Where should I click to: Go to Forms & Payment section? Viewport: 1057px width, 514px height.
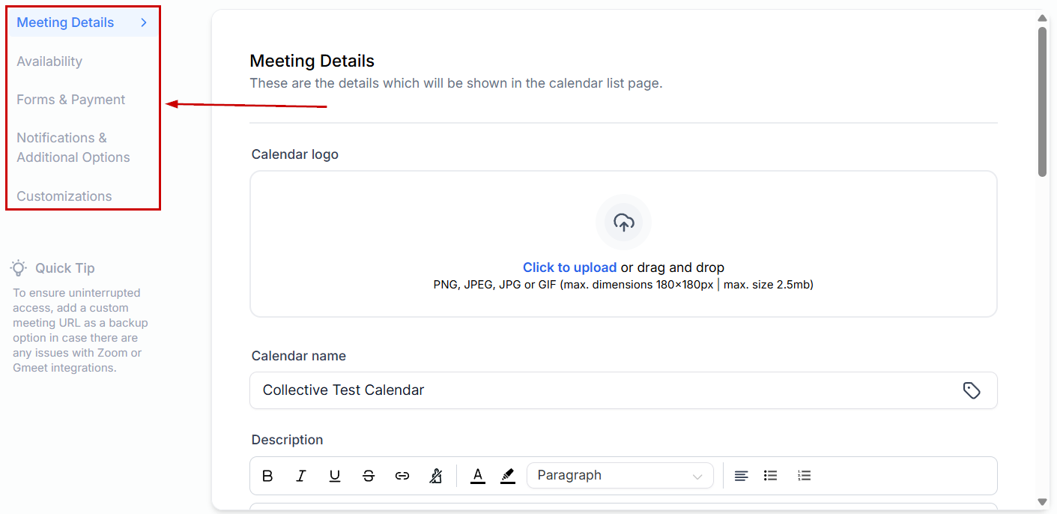(x=71, y=100)
